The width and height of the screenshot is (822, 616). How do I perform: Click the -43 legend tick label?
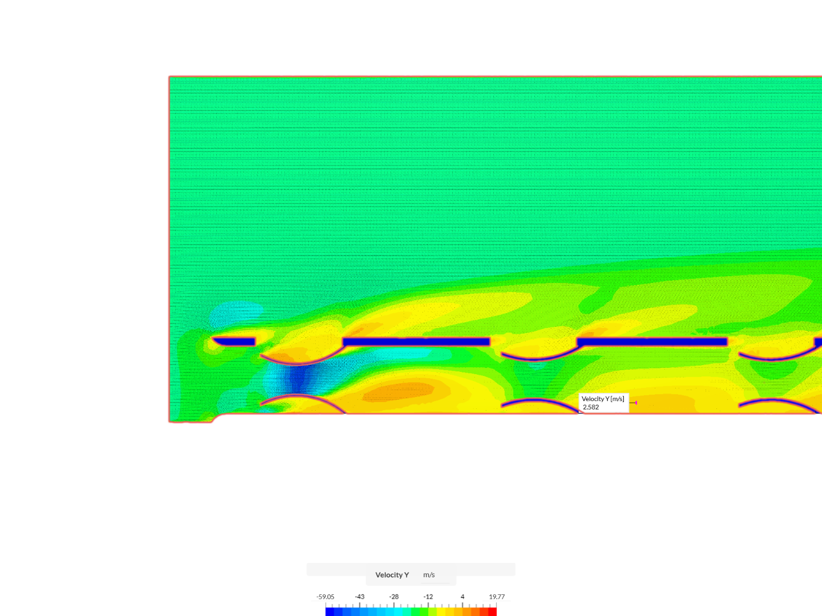point(360,597)
